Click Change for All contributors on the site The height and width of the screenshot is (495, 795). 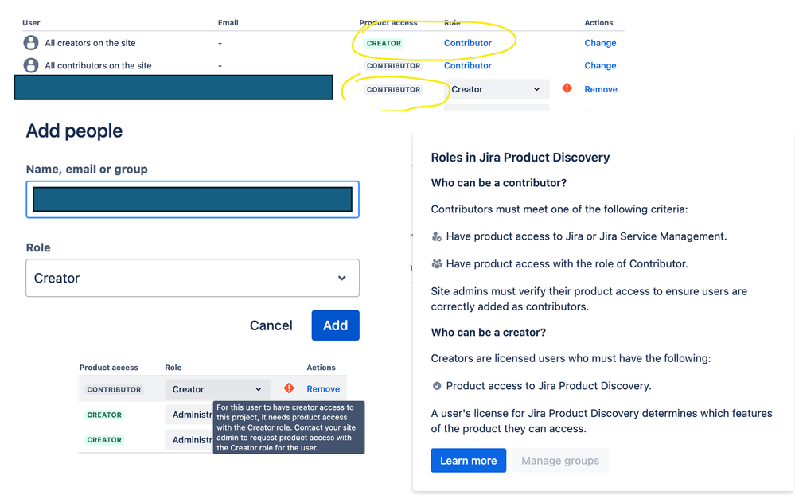coord(600,65)
